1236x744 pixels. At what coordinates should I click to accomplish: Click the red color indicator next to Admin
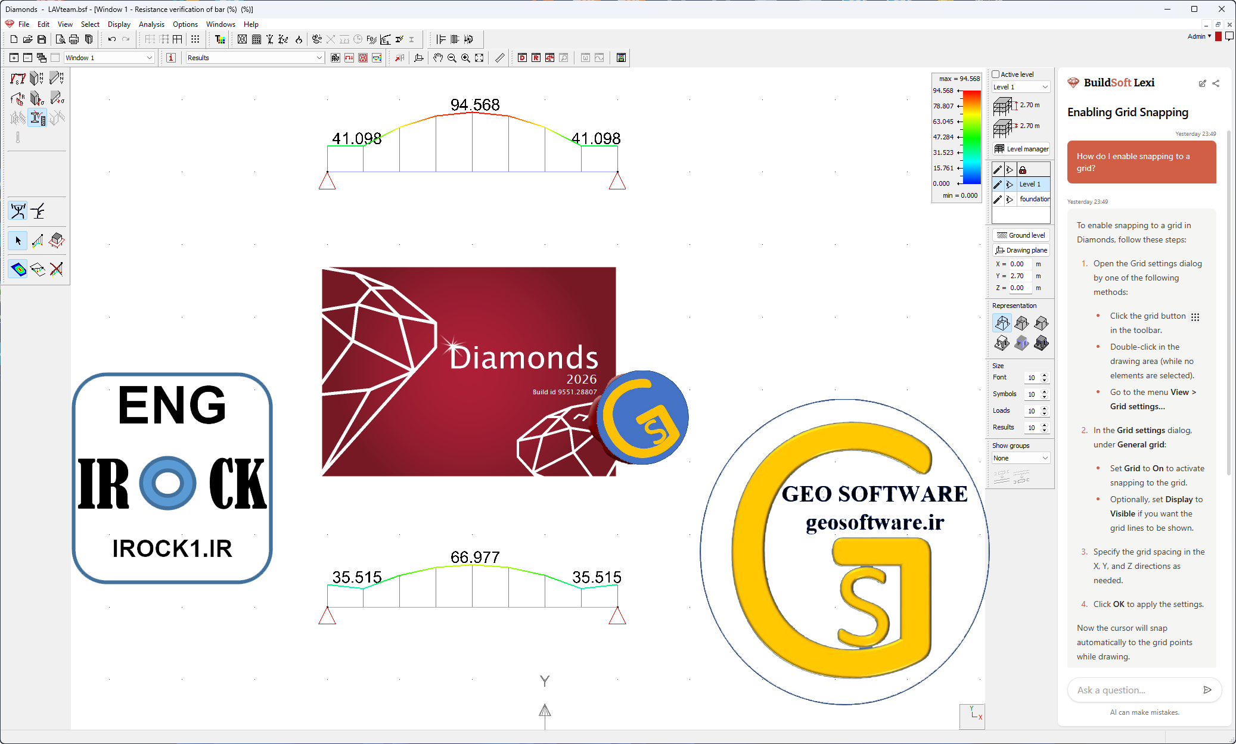point(1218,37)
